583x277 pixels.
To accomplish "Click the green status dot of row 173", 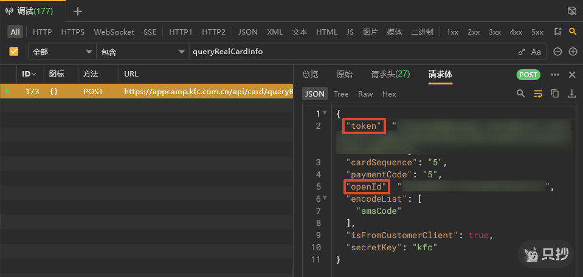I will pos(7,91).
